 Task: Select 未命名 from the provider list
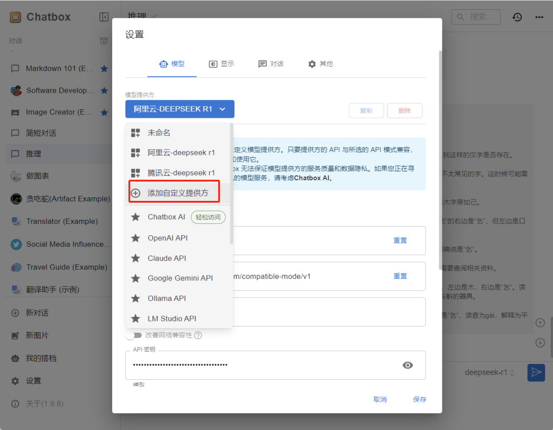178,133
